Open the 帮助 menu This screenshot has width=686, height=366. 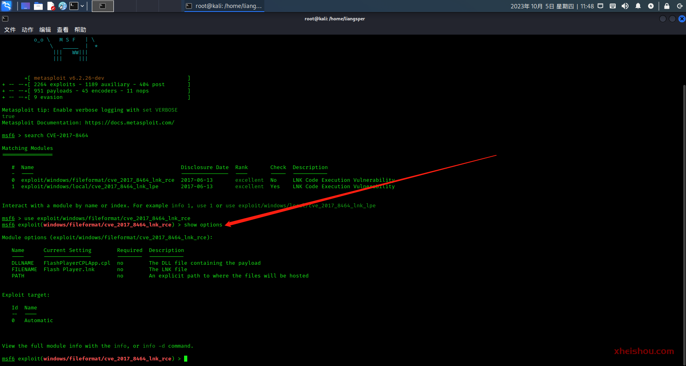80,30
